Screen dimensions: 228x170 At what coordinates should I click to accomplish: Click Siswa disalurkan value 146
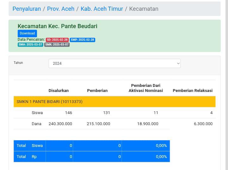pyautogui.click(x=68, y=113)
